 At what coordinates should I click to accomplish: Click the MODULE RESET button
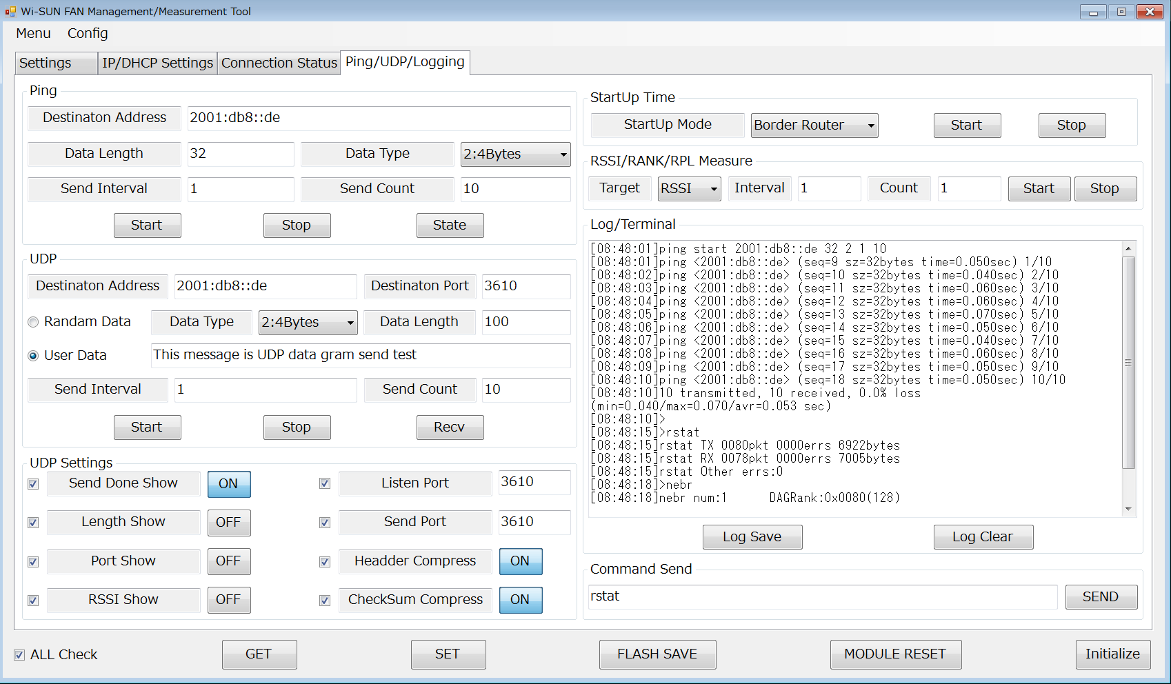pos(895,654)
